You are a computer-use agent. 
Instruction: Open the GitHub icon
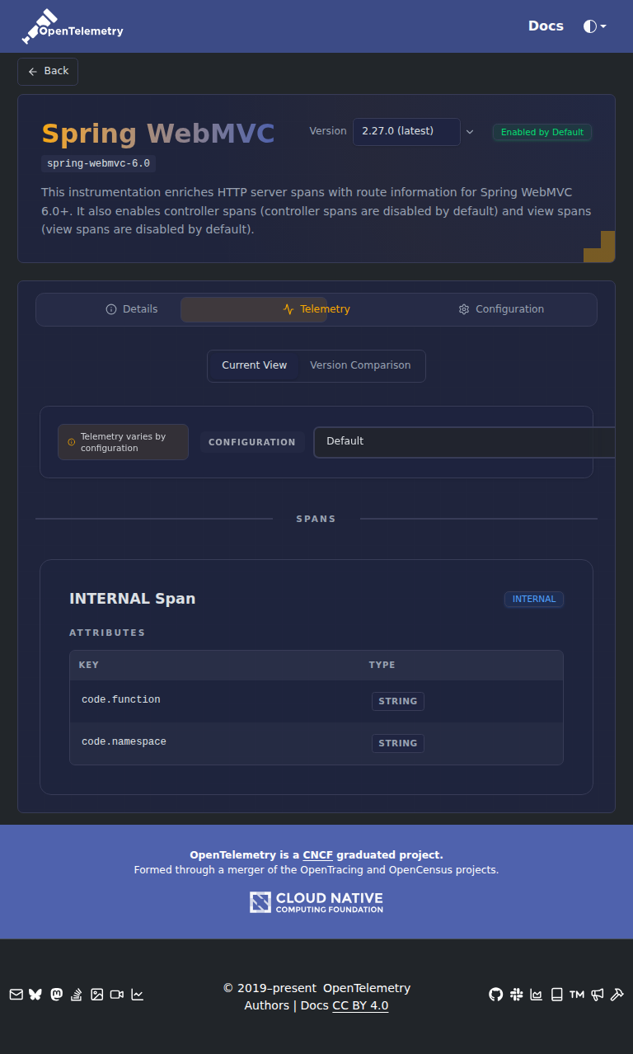[495, 995]
